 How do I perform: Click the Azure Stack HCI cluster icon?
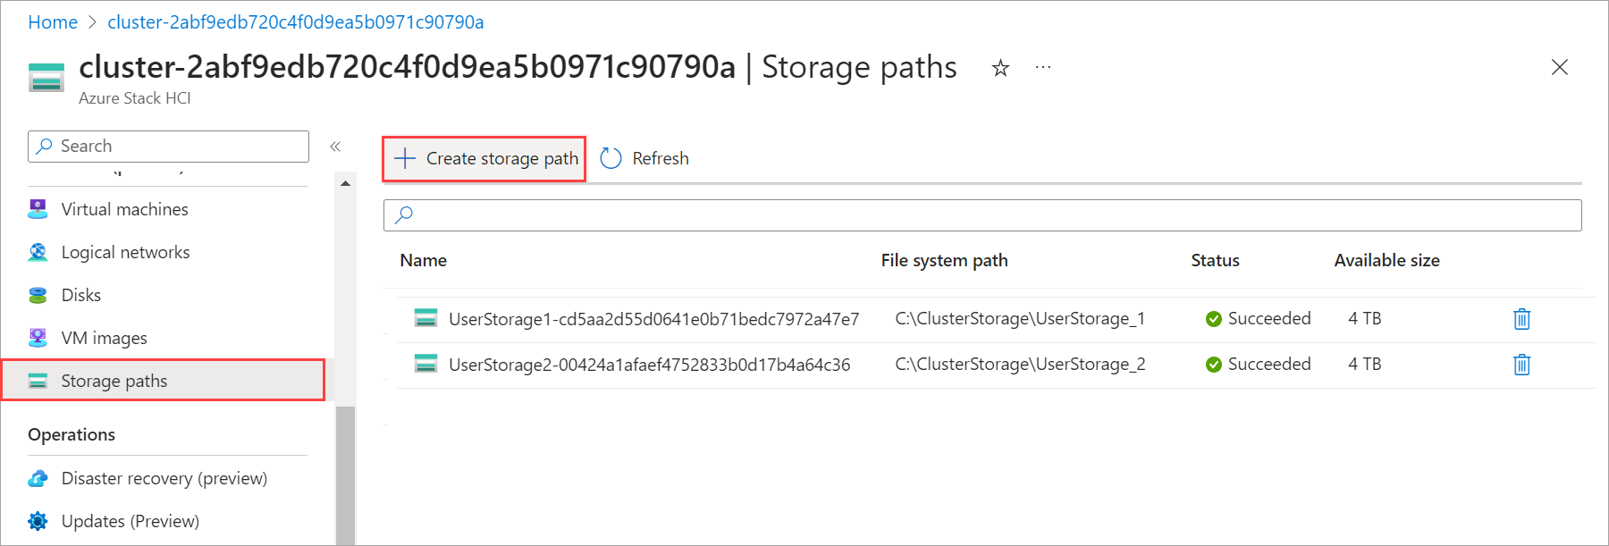tap(45, 78)
